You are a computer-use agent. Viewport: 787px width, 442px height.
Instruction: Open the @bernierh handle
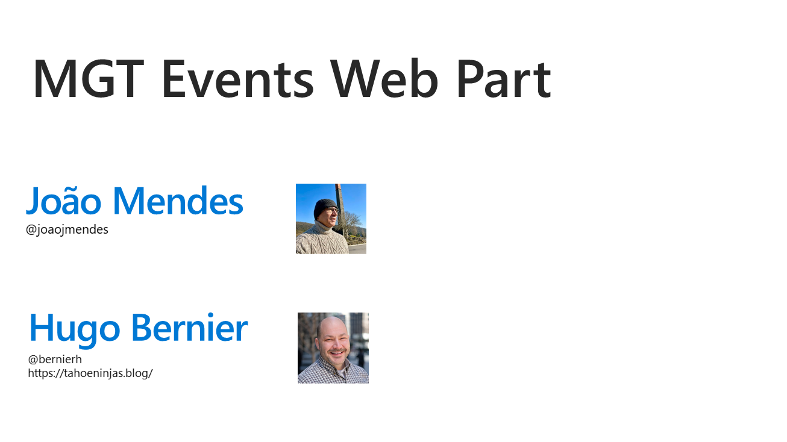point(55,360)
